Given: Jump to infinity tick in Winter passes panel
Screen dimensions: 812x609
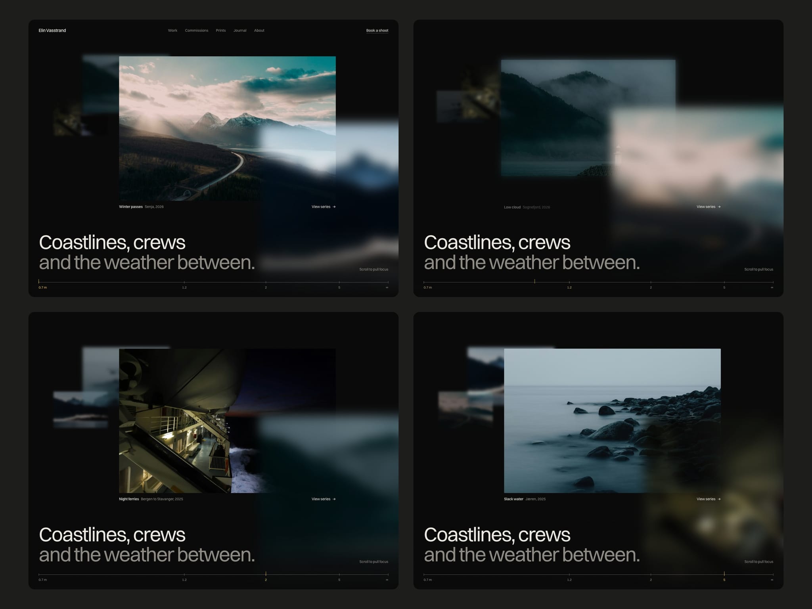Looking at the screenshot, I should coord(387,287).
